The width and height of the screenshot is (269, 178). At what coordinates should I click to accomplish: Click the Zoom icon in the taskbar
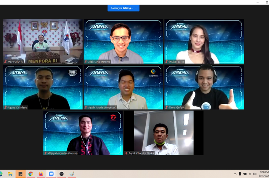(x=51, y=174)
